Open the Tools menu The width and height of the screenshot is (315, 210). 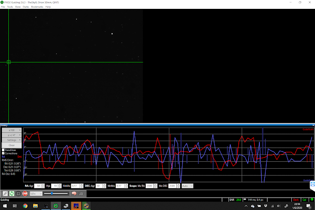coord(10,7)
